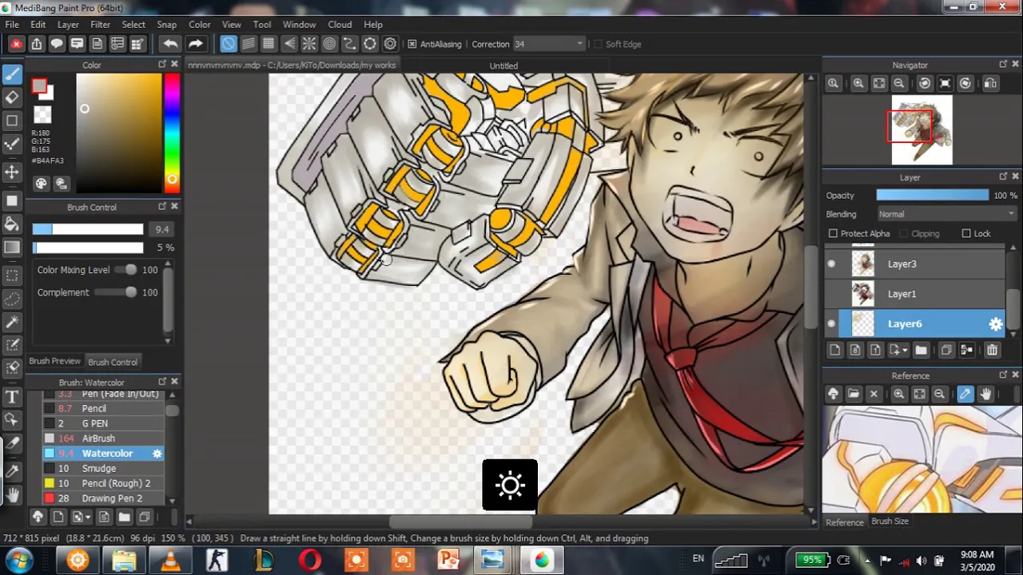Open snap settings gear in toolbar

click(390, 44)
